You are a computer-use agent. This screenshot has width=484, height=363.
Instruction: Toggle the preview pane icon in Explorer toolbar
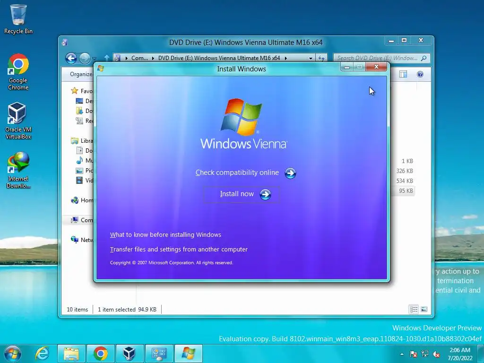pos(403,74)
